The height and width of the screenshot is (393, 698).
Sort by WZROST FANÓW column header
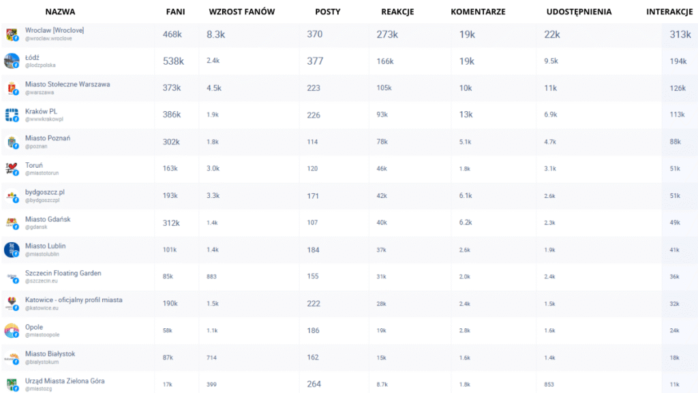[242, 12]
